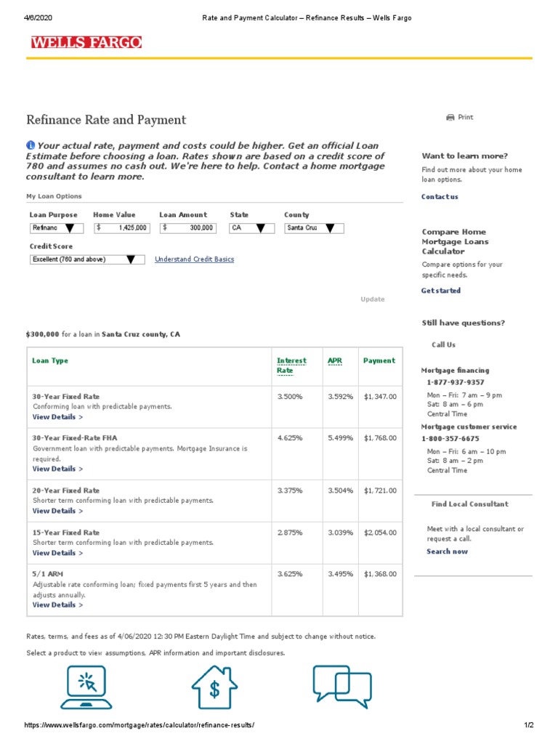Click the 2.875% interest rate cell

[290, 533]
